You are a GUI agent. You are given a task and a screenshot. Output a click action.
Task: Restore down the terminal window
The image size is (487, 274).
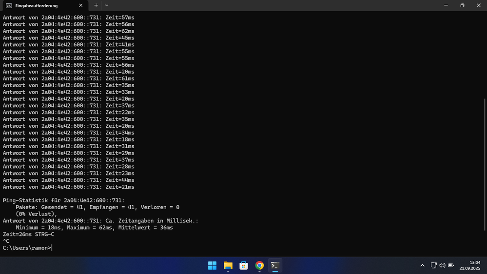[462, 5]
